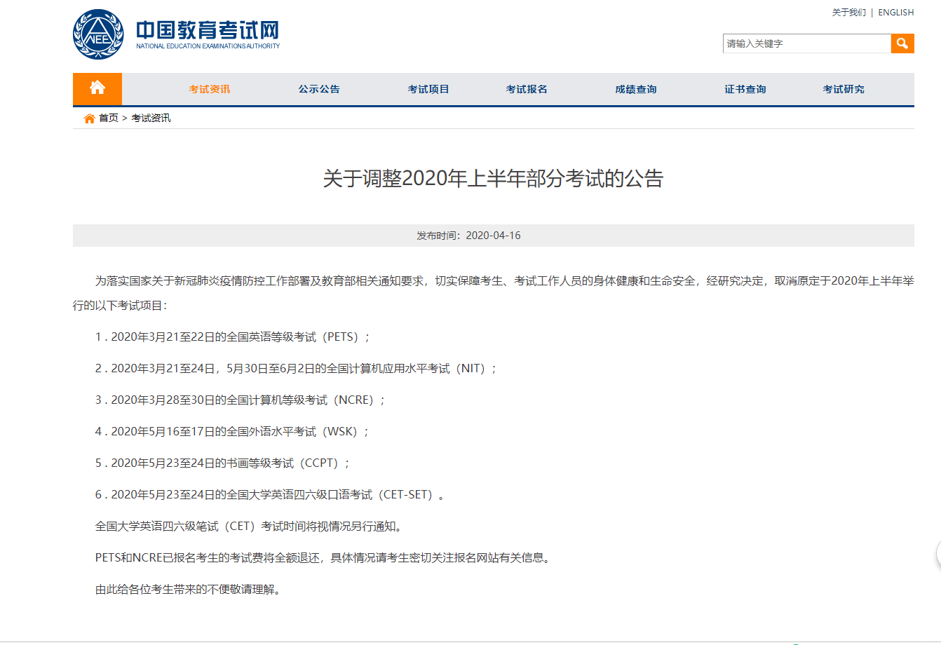Viewport: 941px width, 645px height.
Task: Click the orange home icon in navigation bar
Action: [x=97, y=88]
